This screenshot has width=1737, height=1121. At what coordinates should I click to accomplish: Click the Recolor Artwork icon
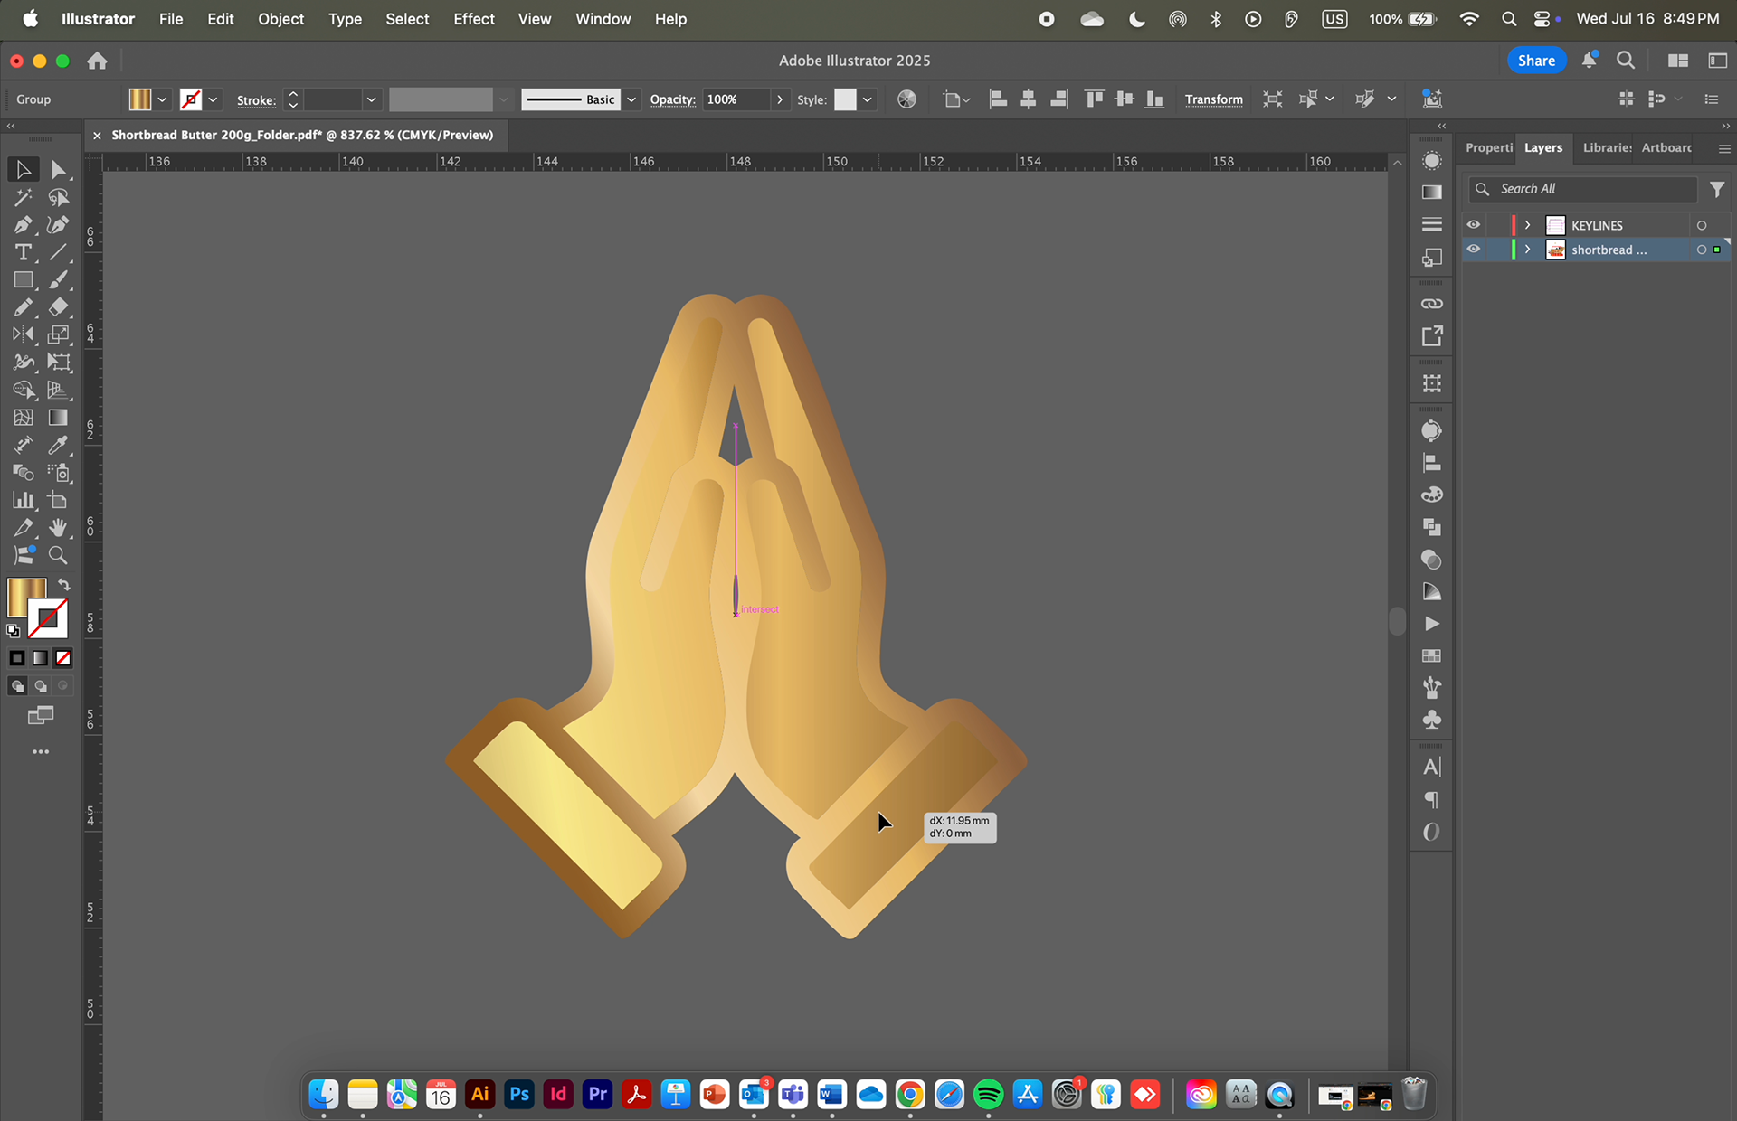pos(906,99)
